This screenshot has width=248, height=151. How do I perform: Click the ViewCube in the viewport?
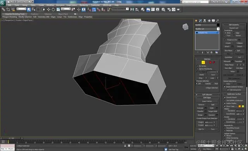185,27
